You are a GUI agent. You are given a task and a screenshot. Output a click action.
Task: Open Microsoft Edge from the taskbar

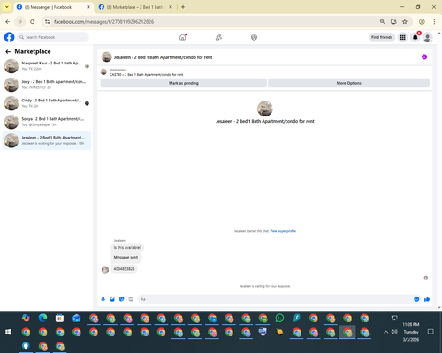point(42,318)
